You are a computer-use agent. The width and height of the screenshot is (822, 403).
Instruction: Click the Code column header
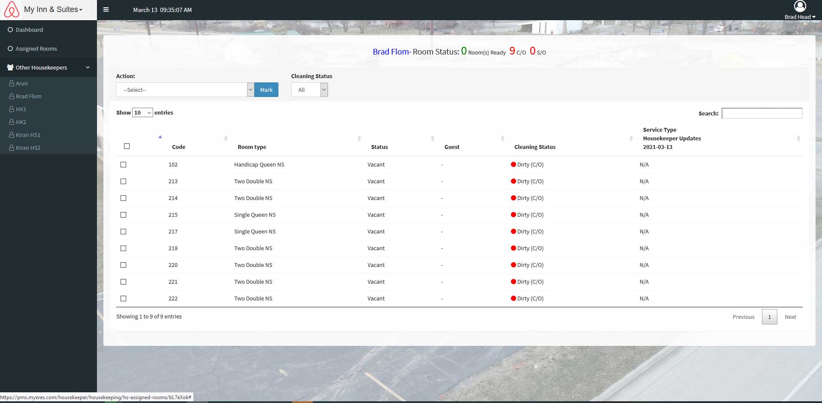coord(178,147)
